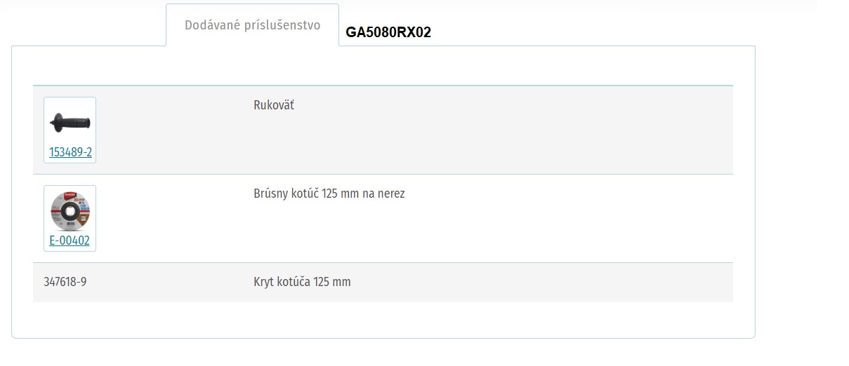This screenshot has width=849, height=366.
Task: Click the Kryt kotúča 125 mm text
Action: tap(302, 282)
